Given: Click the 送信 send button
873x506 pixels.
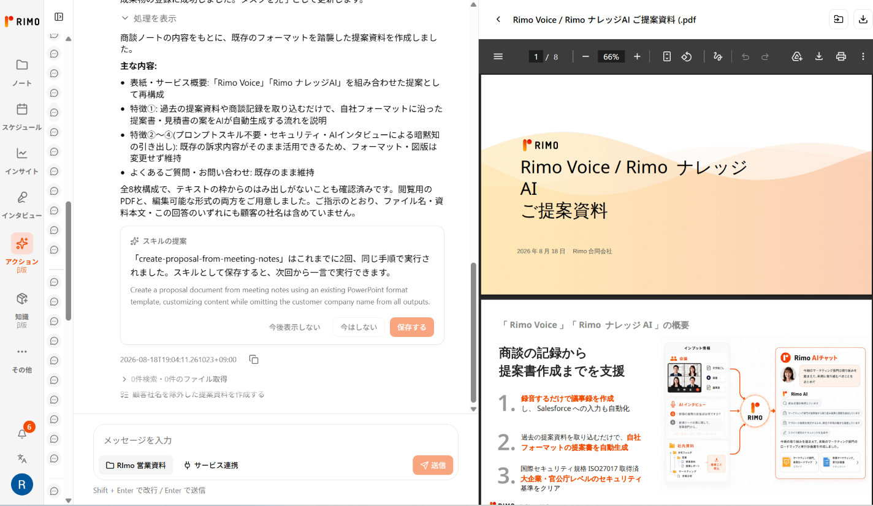Looking at the screenshot, I should click(x=433, y=465).
